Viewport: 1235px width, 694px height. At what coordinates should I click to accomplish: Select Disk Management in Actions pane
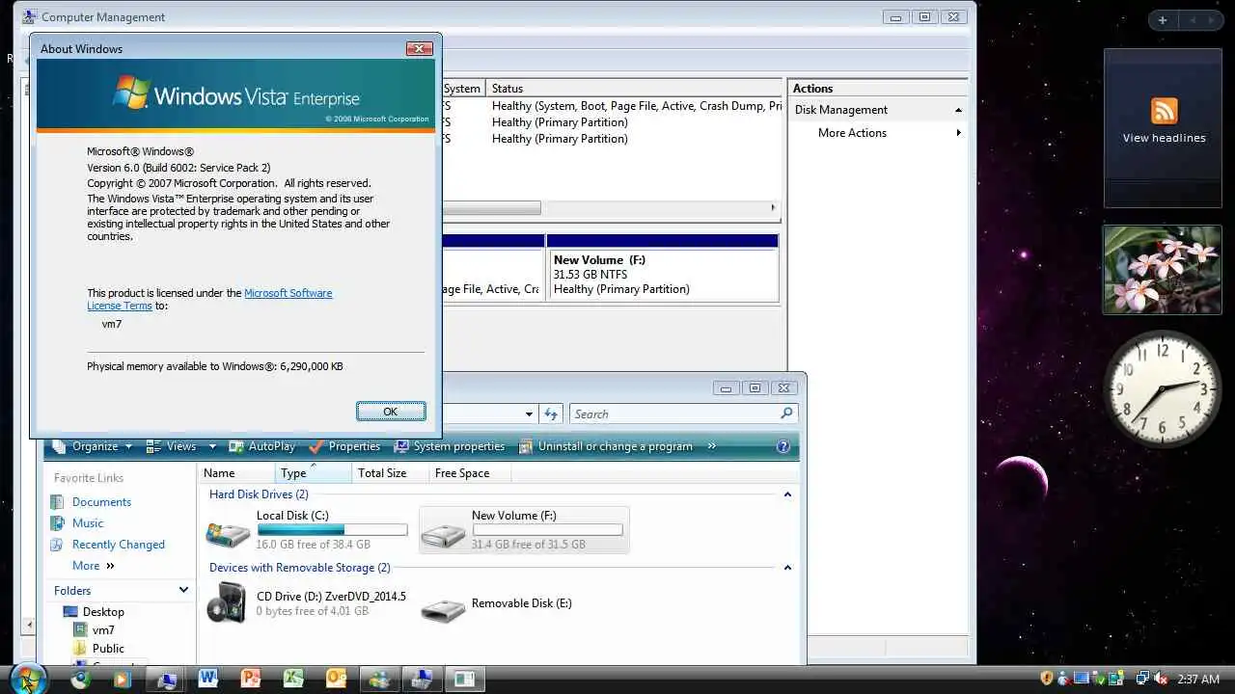point(878,110)
